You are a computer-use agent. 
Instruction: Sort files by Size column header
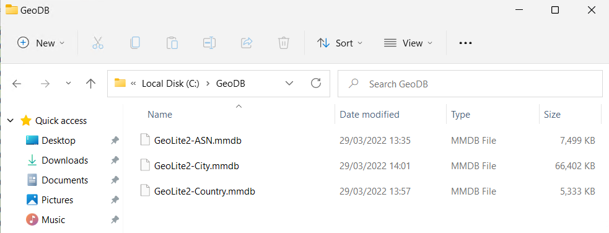click(x=552, y=115)
